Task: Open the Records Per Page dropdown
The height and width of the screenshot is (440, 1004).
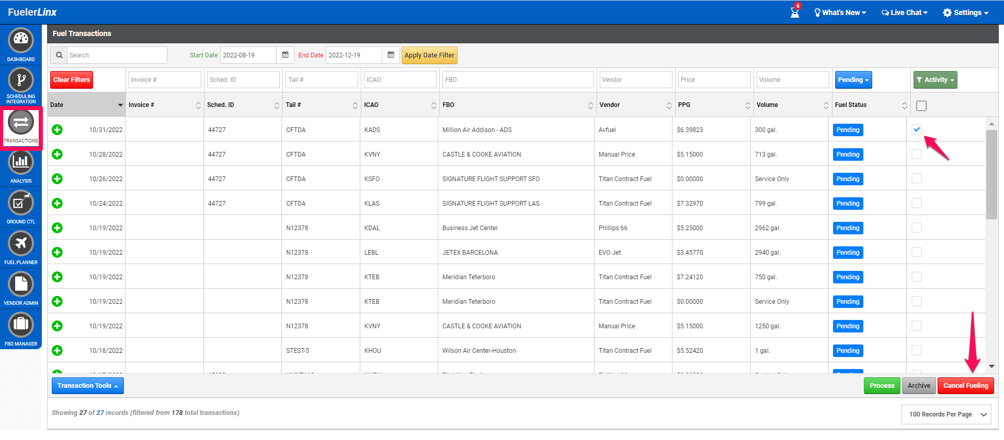Action: point(946,414)
